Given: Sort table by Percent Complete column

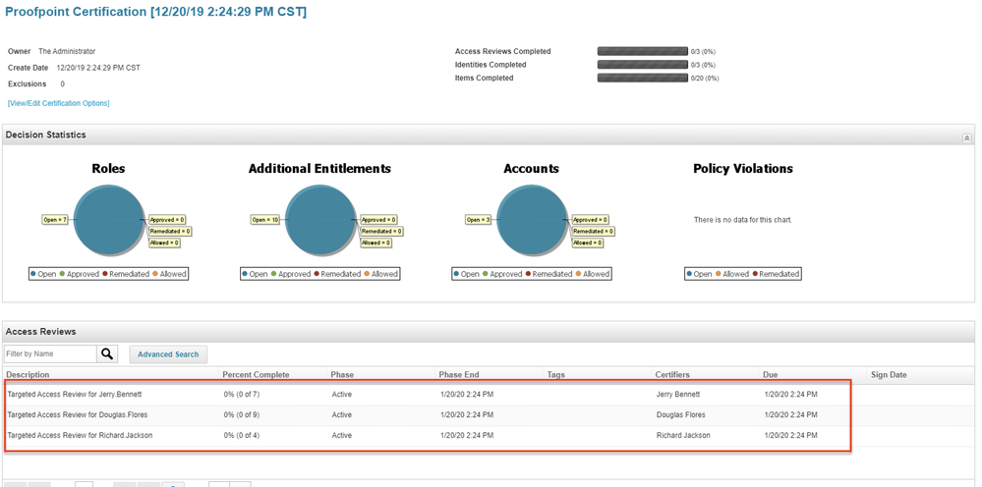Looking at the screenshot, I should (256, 374).
